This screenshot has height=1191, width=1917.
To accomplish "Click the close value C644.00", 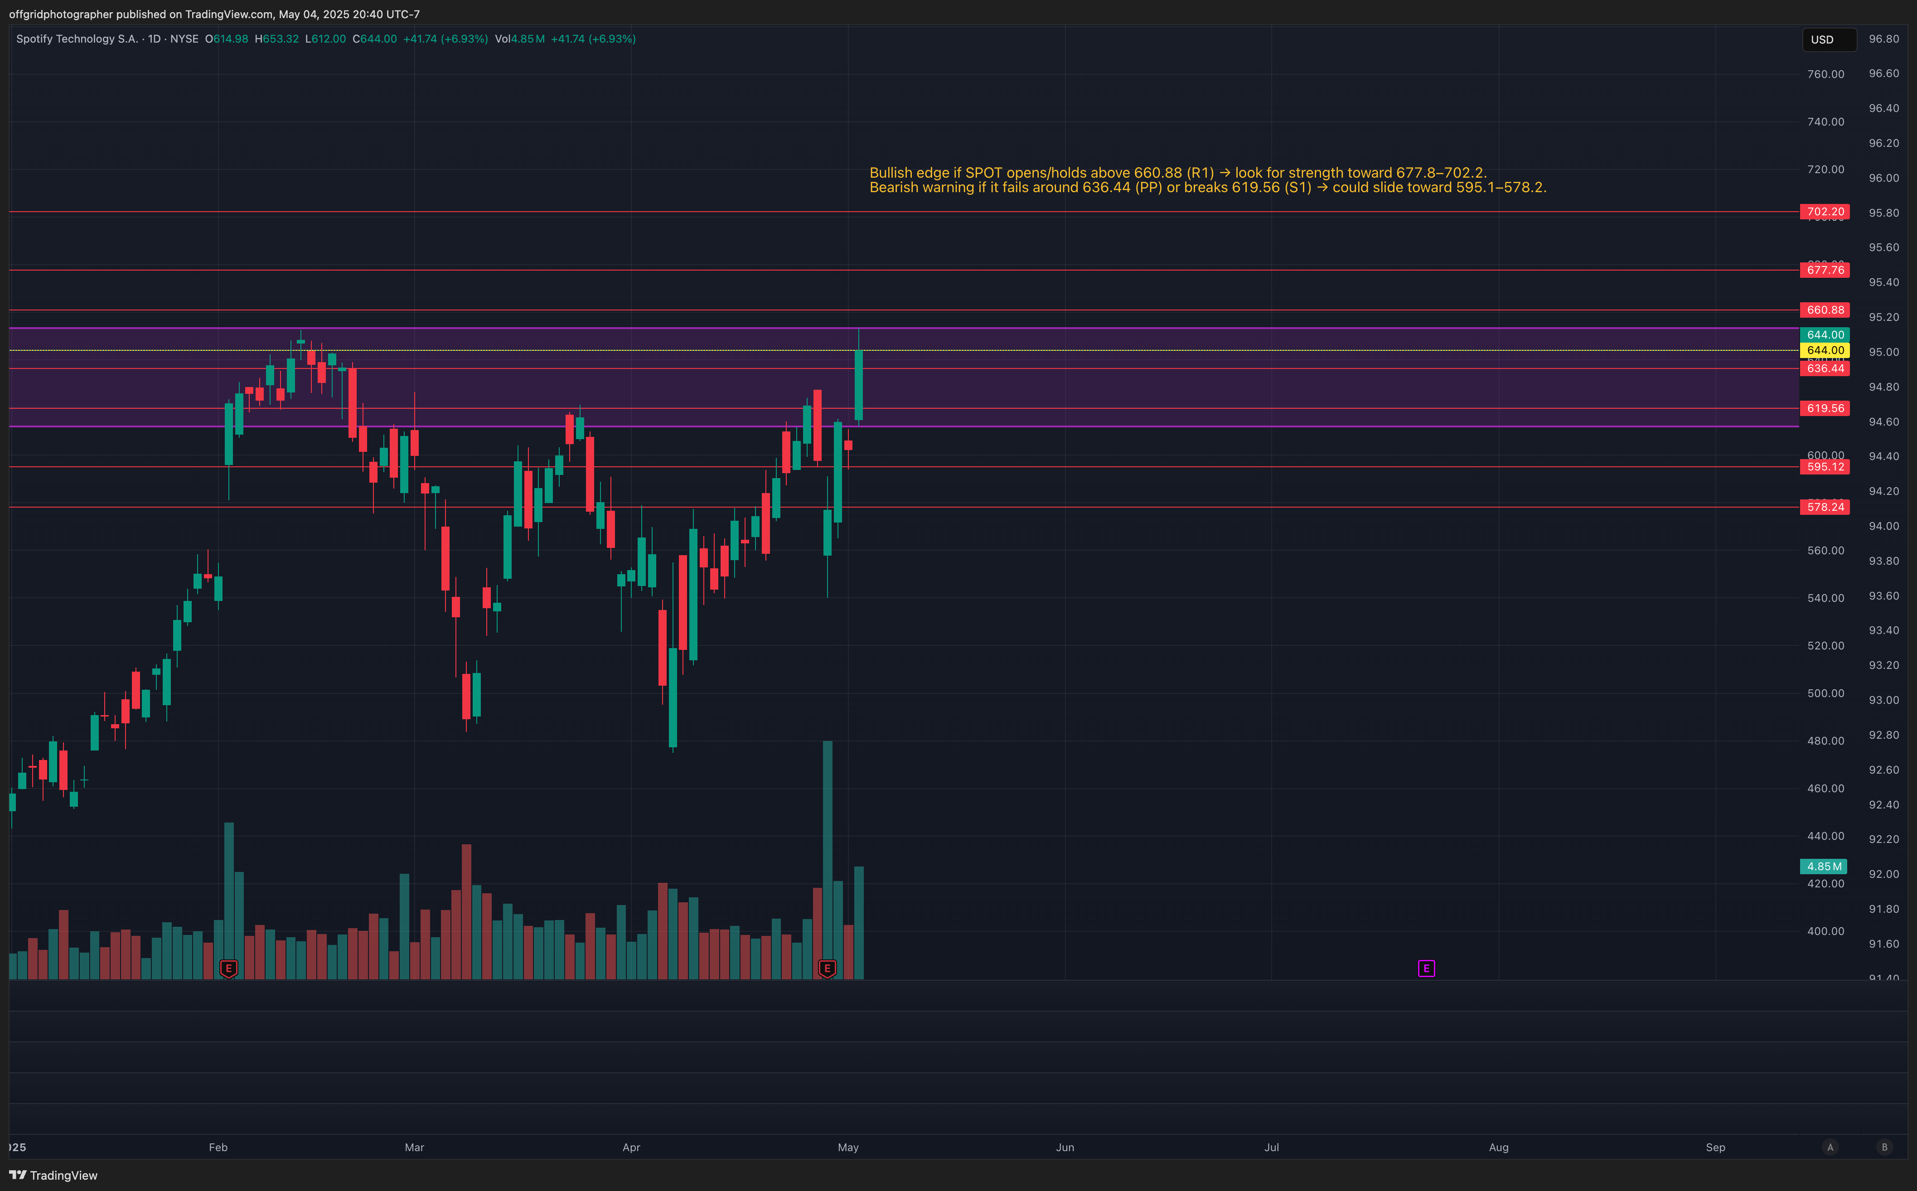I will [375, 39].
